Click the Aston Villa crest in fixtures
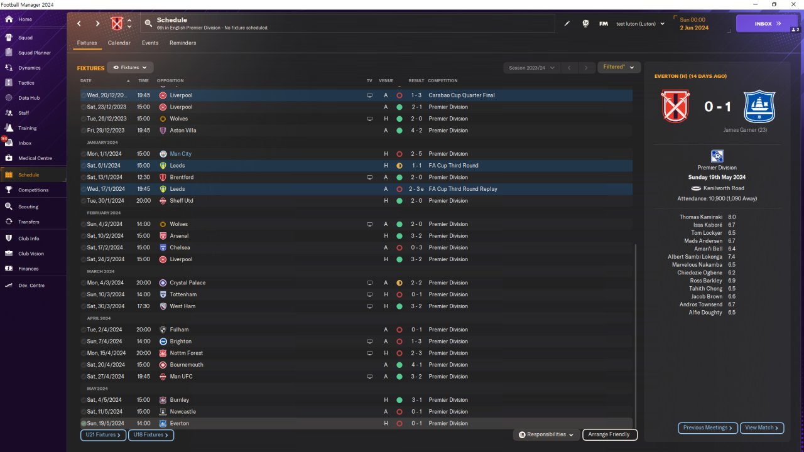The width and height of the screenshot is (804, 452). point(163,131)
